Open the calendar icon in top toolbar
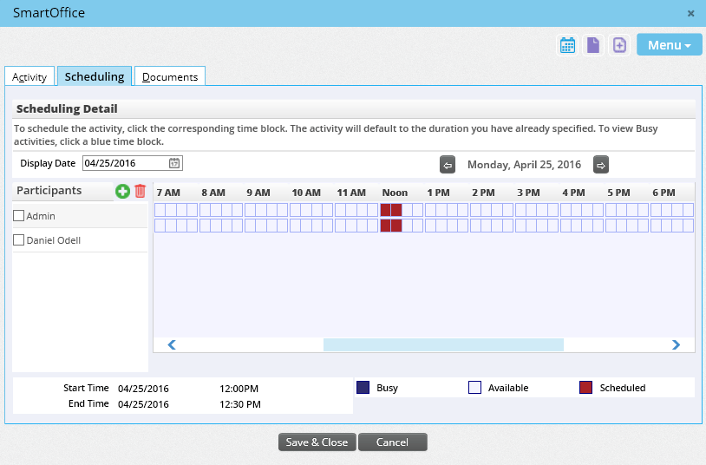 [568, 45]
